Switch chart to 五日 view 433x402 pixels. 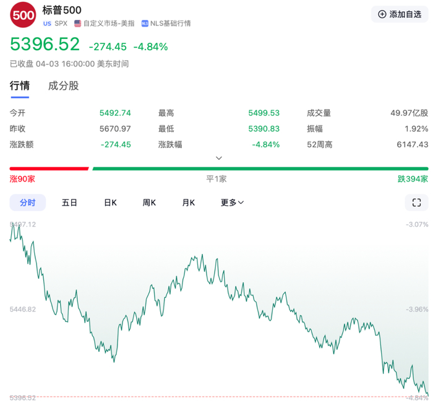click(x=69, y=203)
